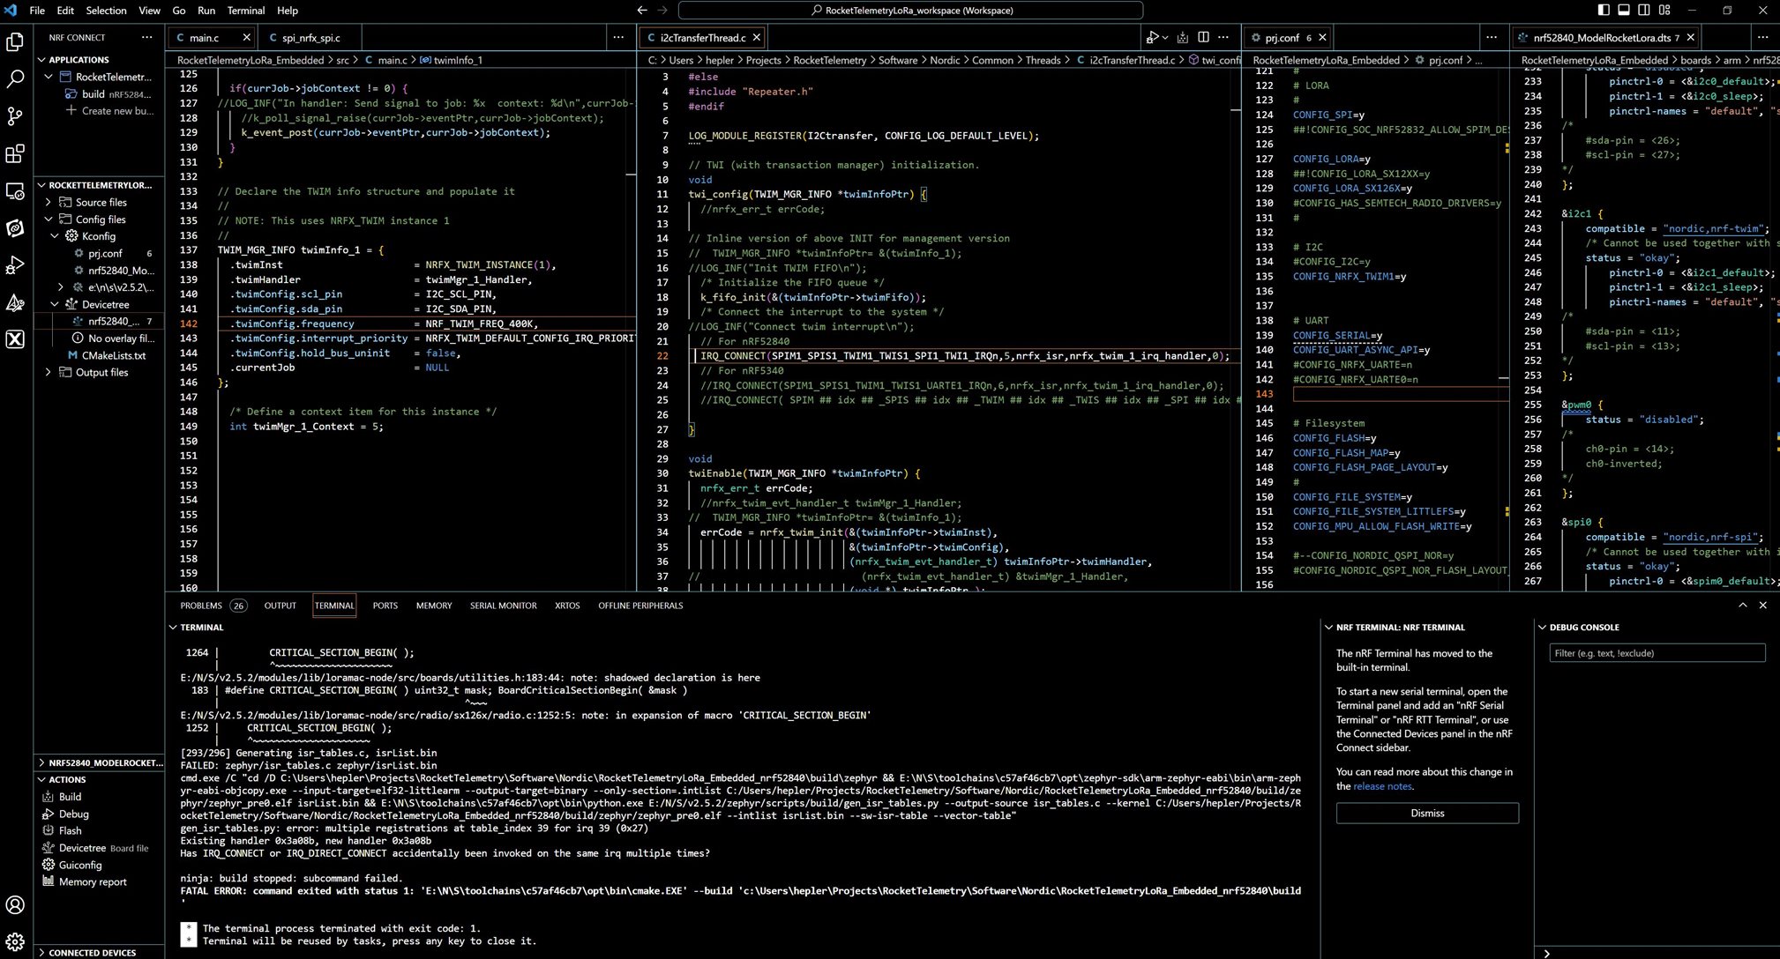Open more actions for main.c editor group

[x=618, y=38]
